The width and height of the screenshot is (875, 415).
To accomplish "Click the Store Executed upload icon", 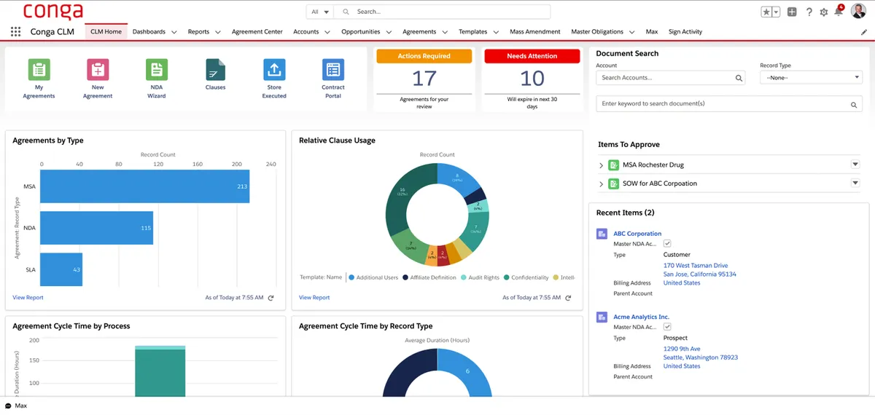I will click(x=274, y=70).
